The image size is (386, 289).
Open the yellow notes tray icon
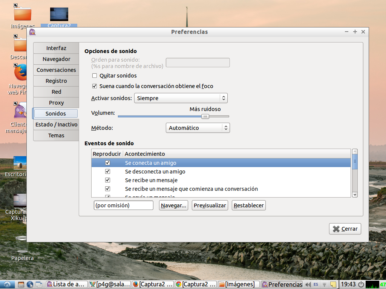click(333, 284)
